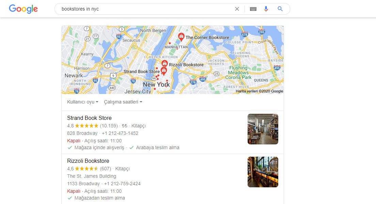The width and height of the screenshot is (376, 204).
Task: Select the Rizzoli Bookstore map pin
Action: click(164, 64)
